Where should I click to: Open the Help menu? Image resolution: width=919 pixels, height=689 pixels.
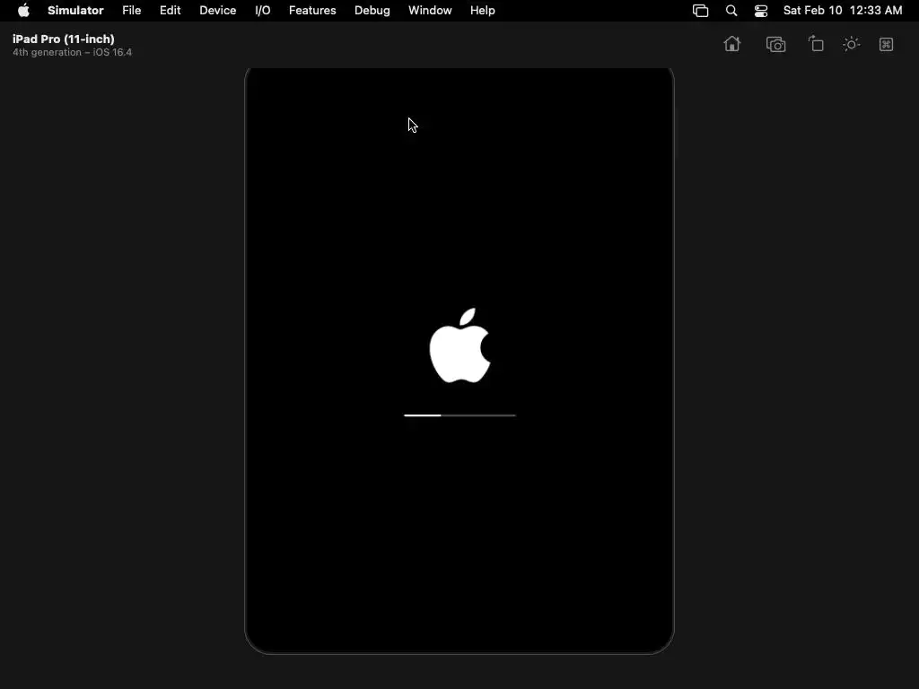click(482, 11)
